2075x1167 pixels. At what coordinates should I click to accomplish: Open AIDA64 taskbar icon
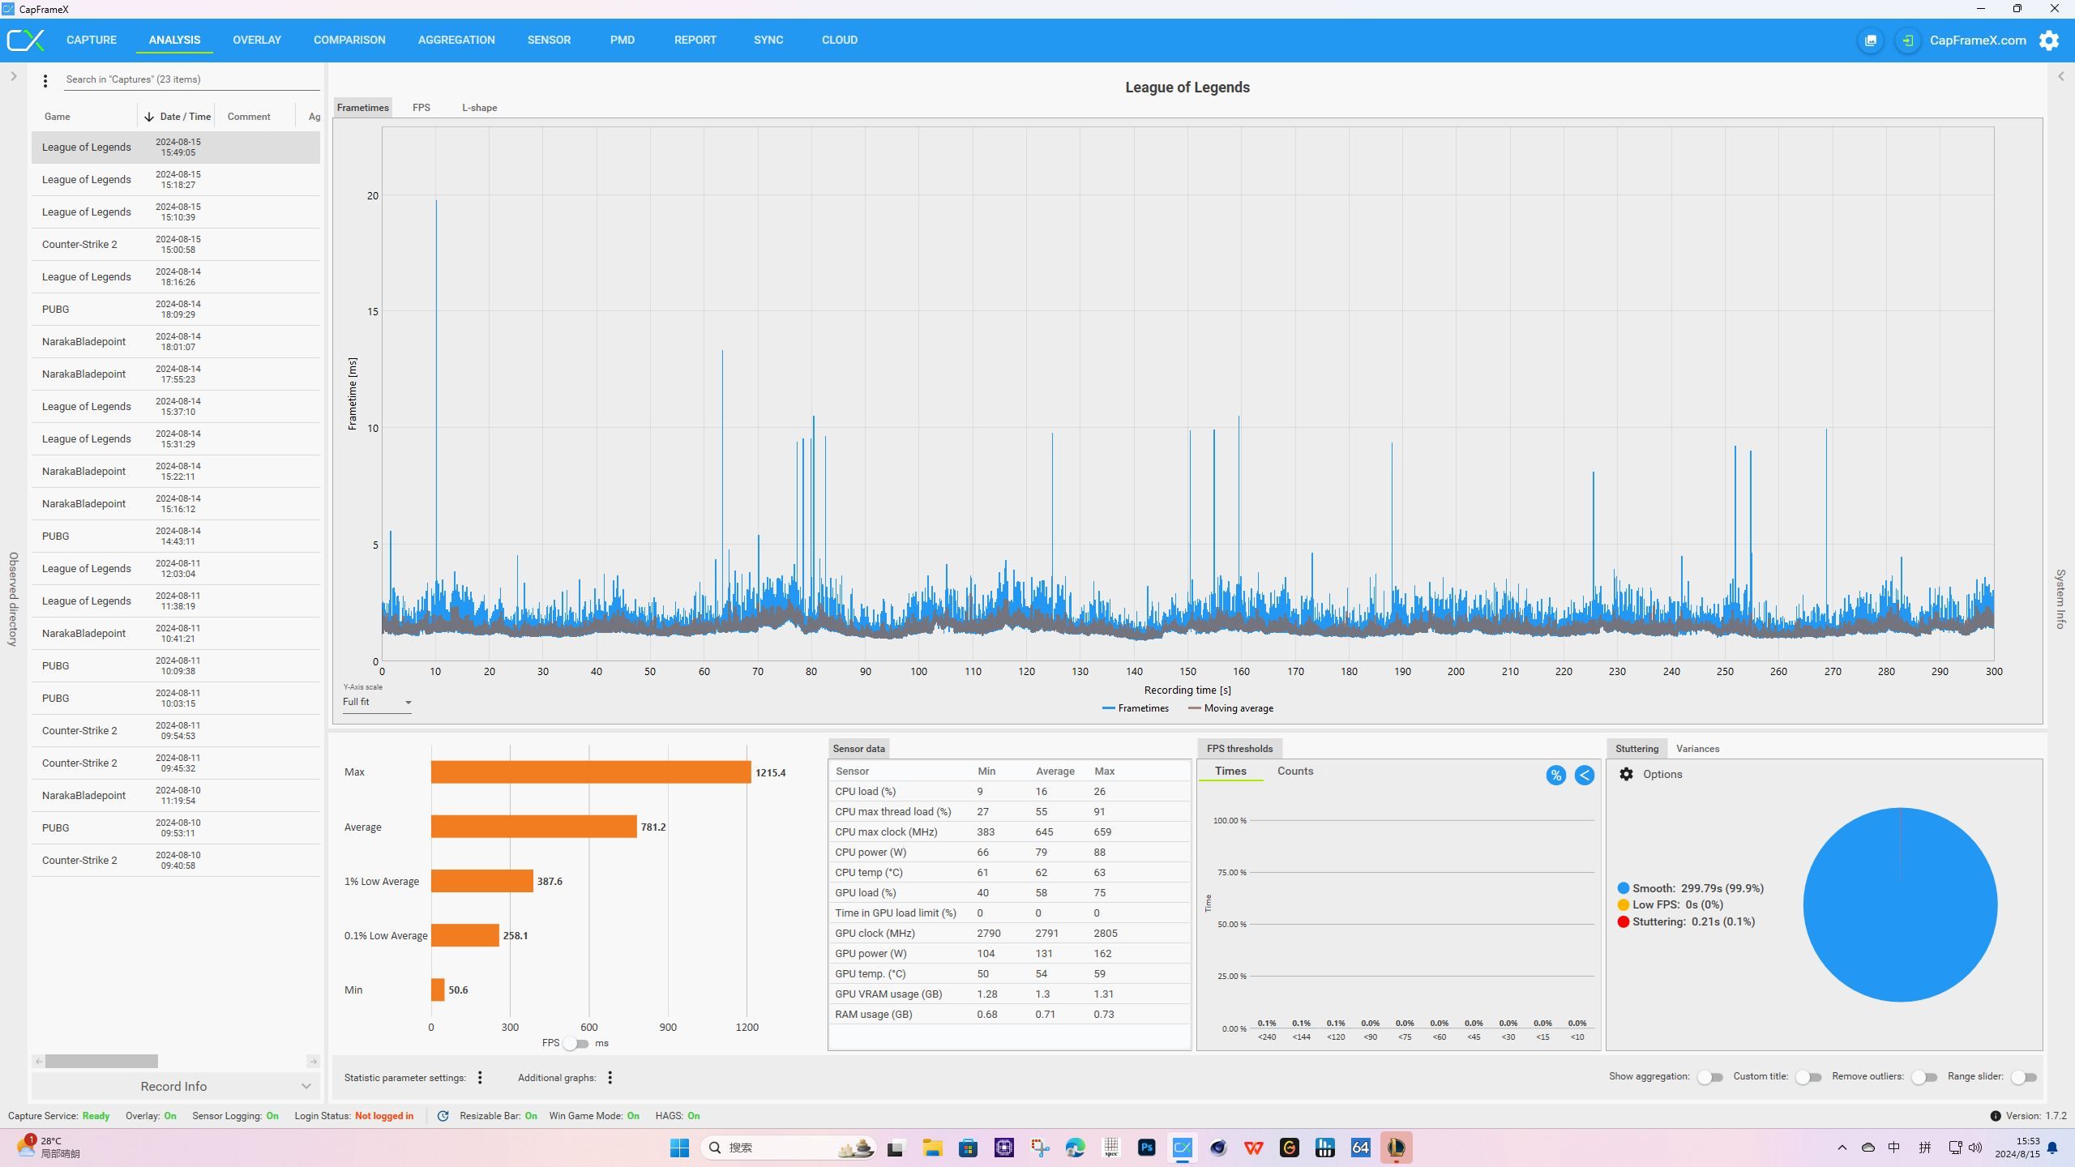click(1360, 1148)
